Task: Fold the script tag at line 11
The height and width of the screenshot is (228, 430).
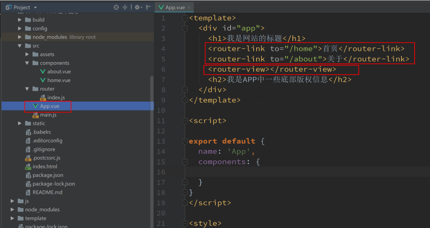Action: pyautogui.click(x=185, y=121)
